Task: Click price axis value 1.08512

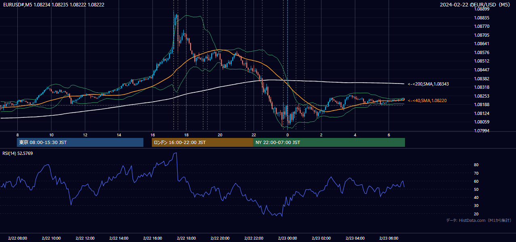Action: coord(482,61)
